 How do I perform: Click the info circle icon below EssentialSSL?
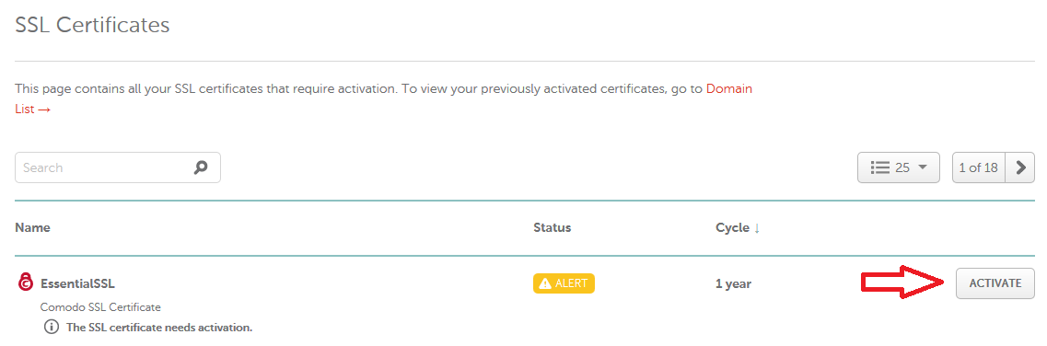pos(52,328)
